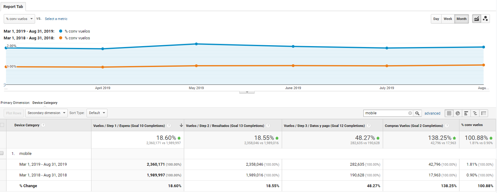Viewport: 497px width, 193px height.
Task: Clear the 'mobile' search filter
Action: coord(410,113)
